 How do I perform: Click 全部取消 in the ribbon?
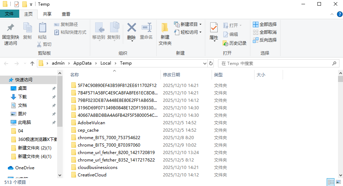pyautogui.click(x=265, y=32)
